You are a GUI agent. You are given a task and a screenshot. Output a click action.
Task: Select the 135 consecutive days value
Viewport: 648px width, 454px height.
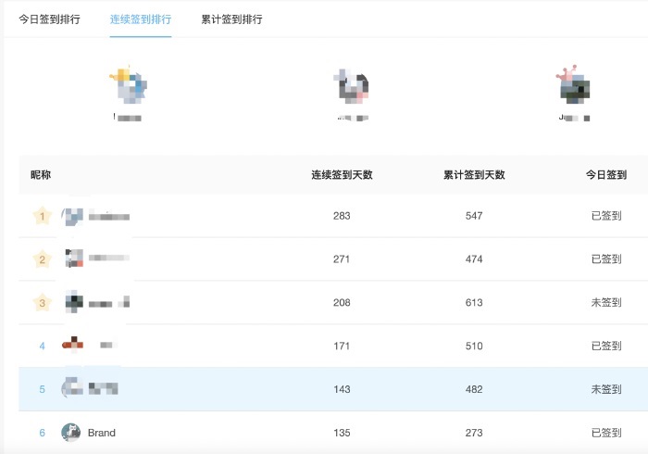342,433
